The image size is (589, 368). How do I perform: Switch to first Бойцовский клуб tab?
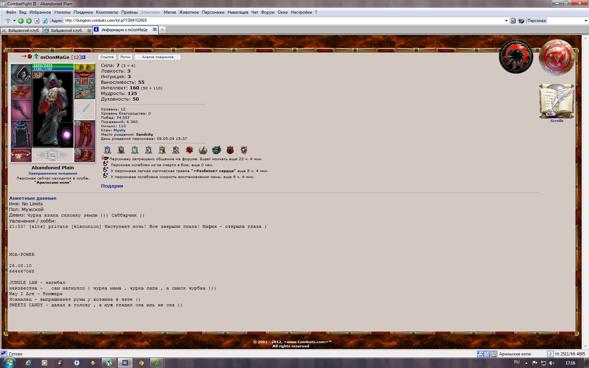tap(21, 30)
